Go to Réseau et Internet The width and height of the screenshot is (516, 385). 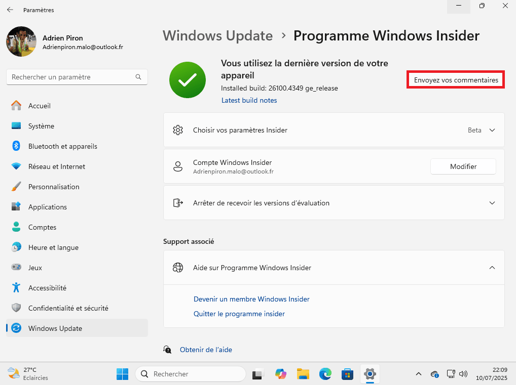click(77, 166)
